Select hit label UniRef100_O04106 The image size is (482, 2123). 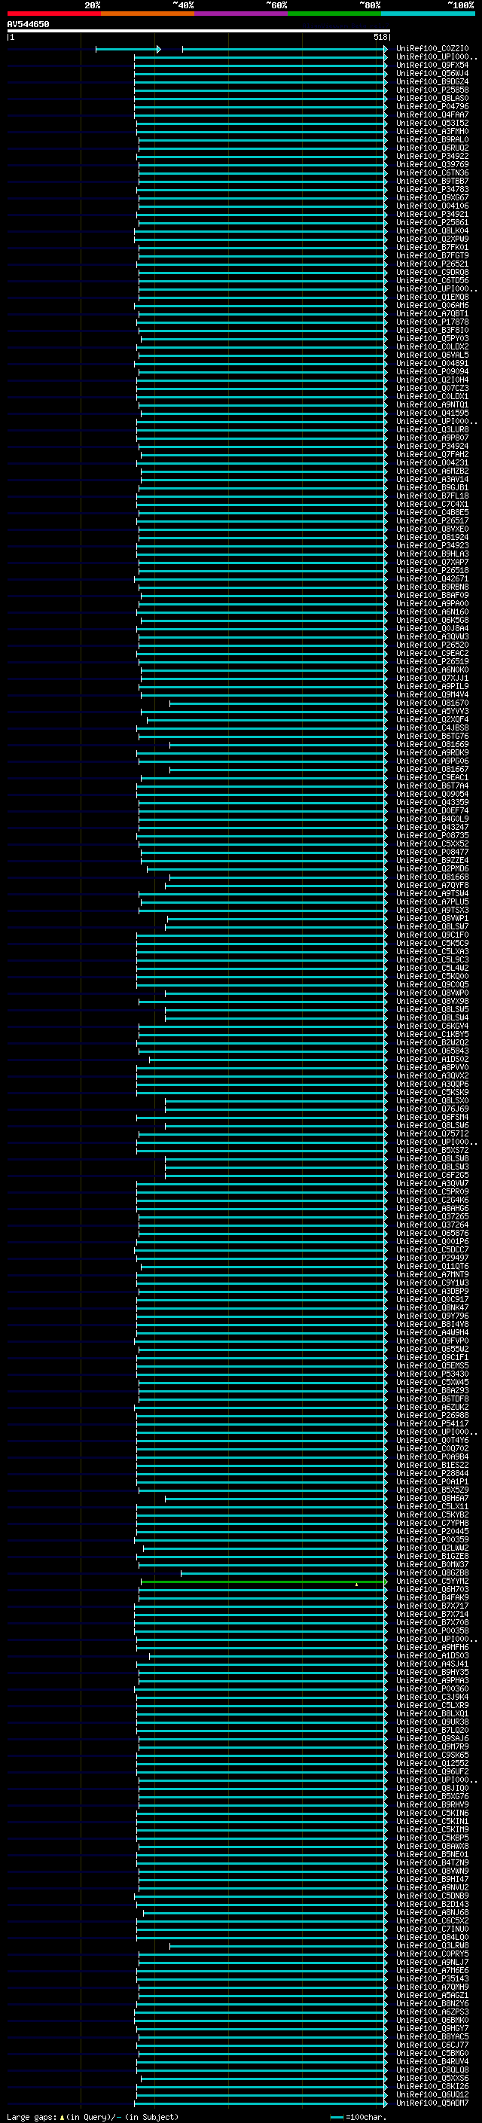pos(432,206)
